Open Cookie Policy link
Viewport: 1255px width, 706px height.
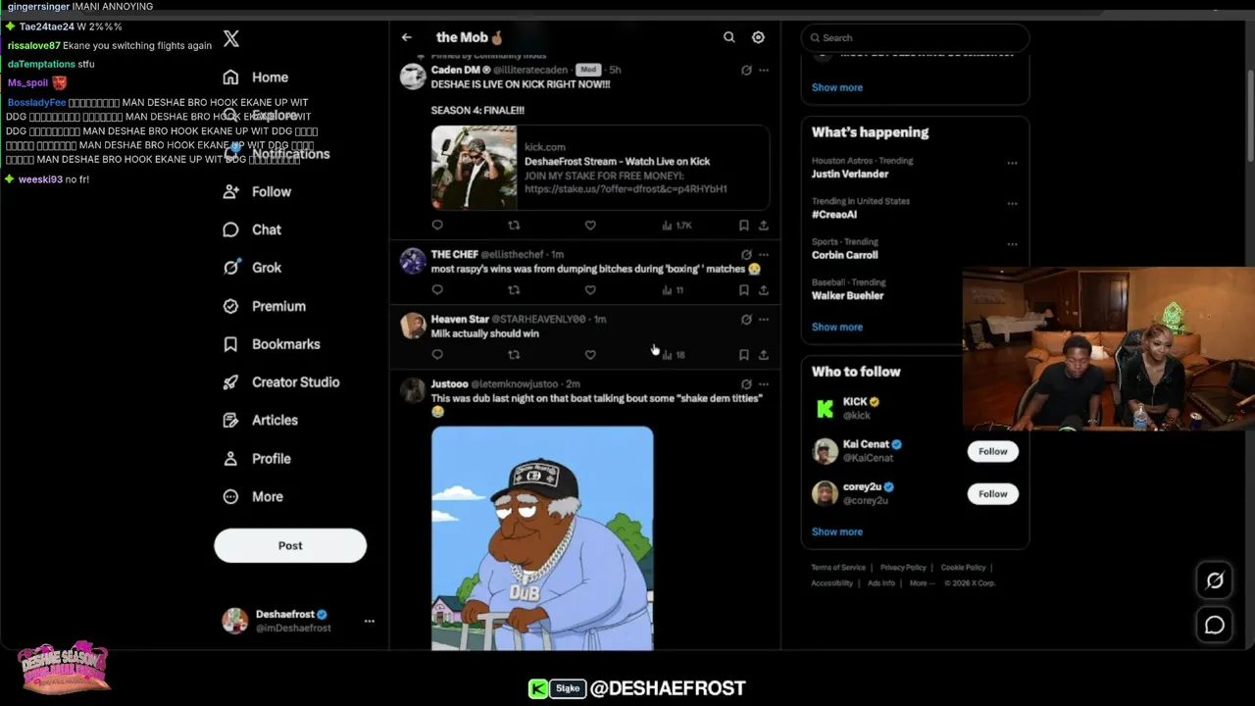pos(963,568)
